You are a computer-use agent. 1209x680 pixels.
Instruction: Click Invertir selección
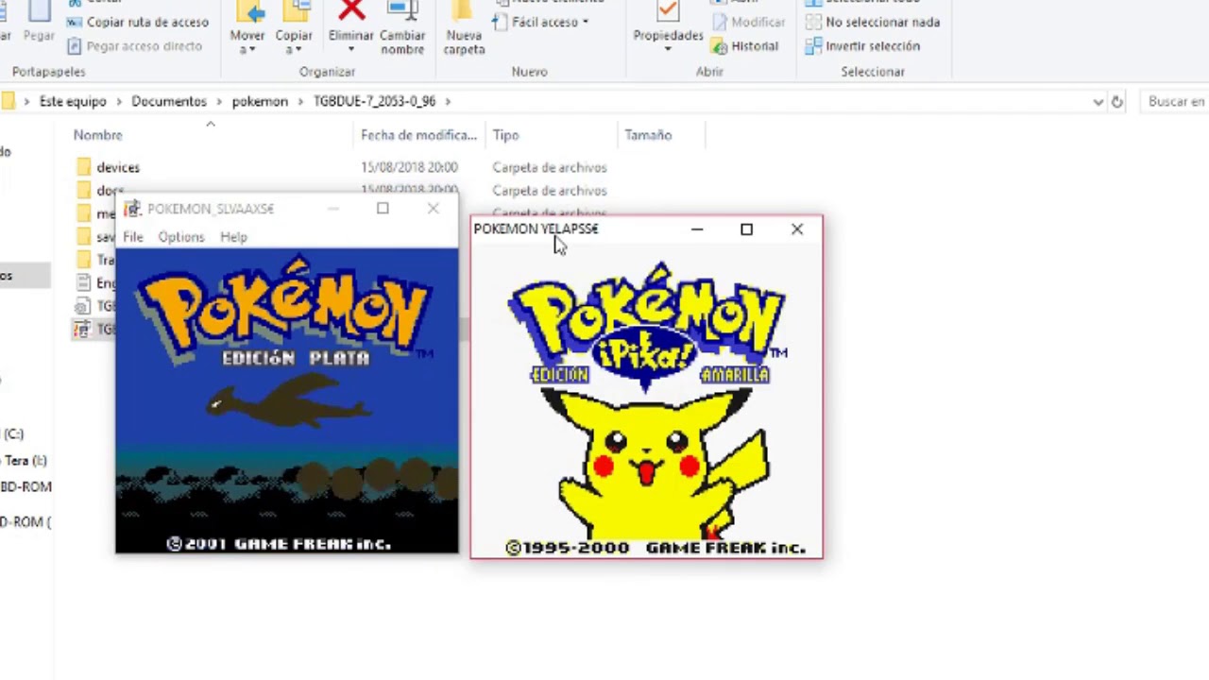862,46
